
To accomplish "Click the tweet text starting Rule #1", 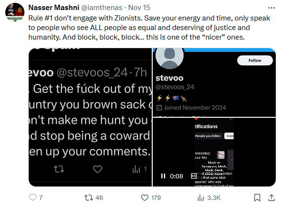I will [149, 28].
